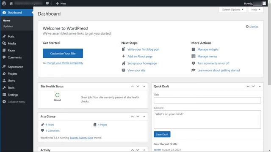Screen dimensions: 271x152
Task: Click the View your site monitor icon
Action: [123, 71]
